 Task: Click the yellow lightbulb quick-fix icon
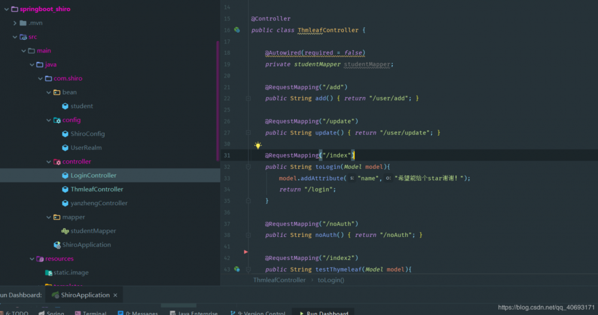pyautogui.click(x=258, y=145)
